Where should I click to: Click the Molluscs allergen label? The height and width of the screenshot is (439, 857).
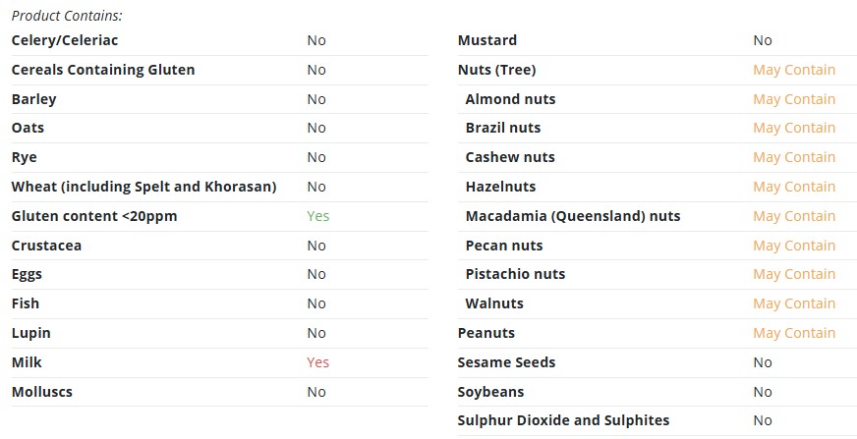[x=41, y=392]
